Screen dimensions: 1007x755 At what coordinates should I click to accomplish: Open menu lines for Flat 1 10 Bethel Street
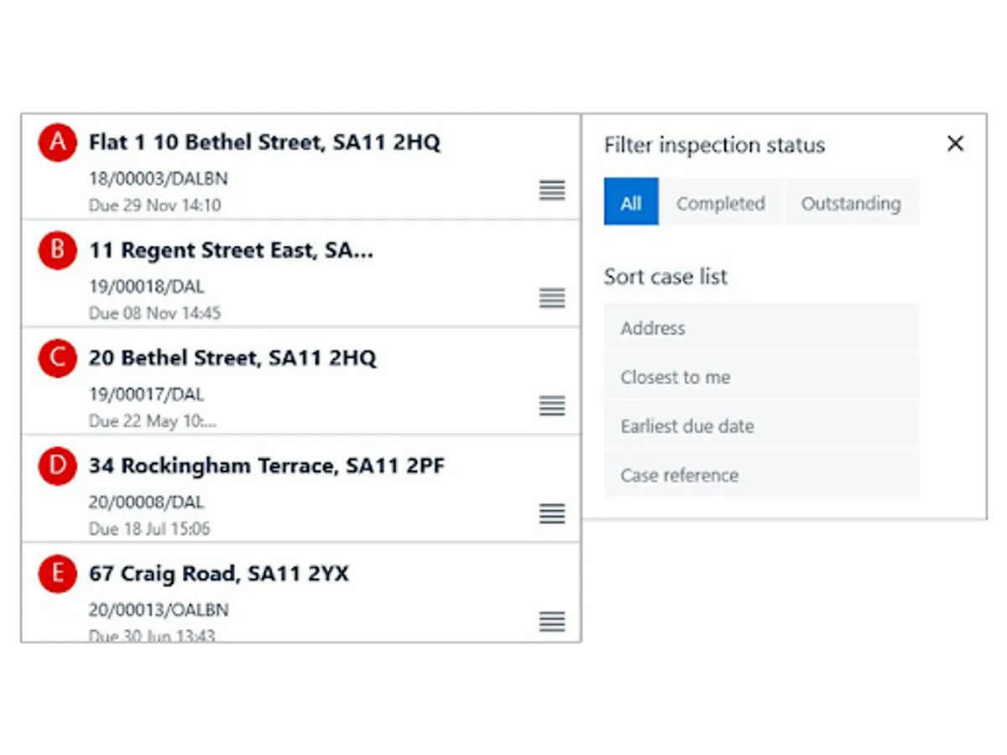pyautogui.click(x=551, y=190)
